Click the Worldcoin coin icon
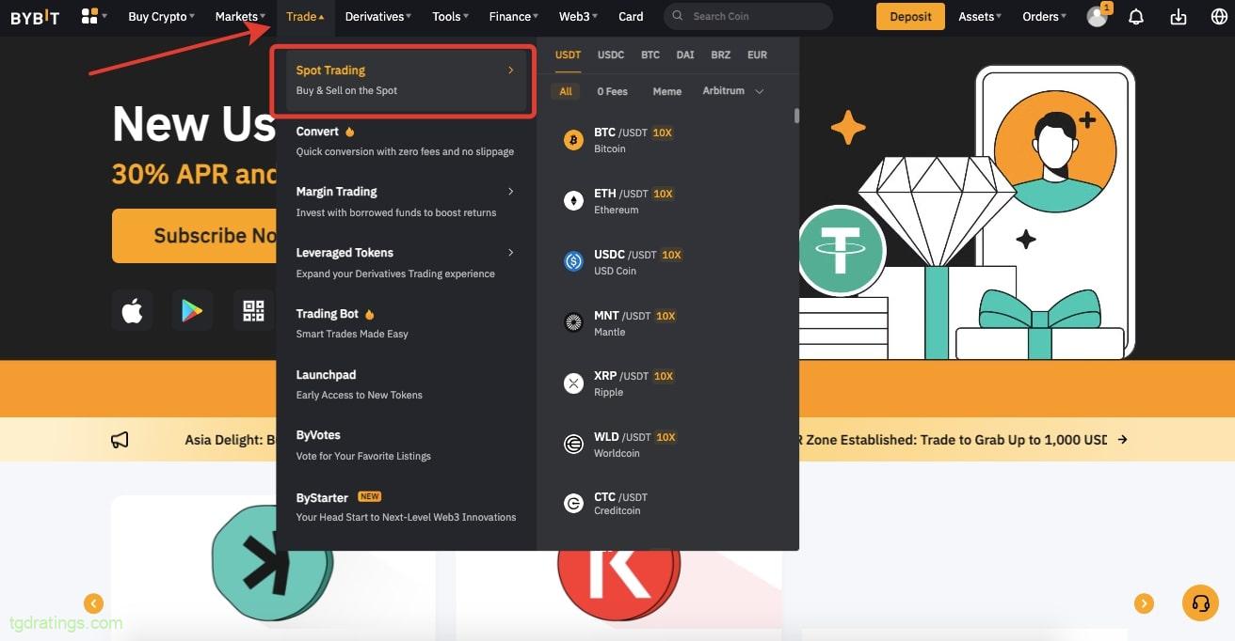Image resolution: width=1235 pixels, height=641 pixels. [x=573, y=444]
